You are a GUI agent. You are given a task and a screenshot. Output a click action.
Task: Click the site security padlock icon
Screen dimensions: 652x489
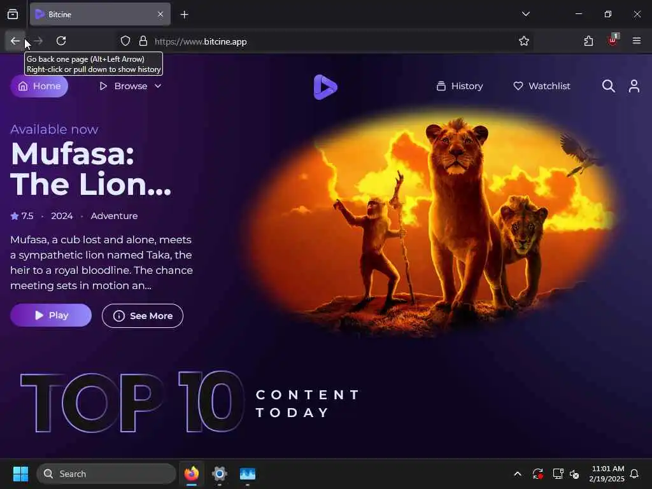[143, 41]
